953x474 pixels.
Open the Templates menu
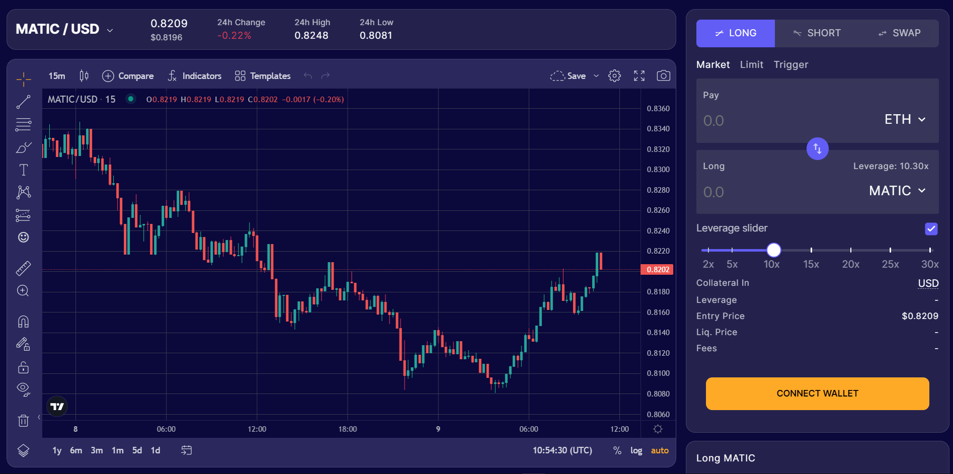263,76
